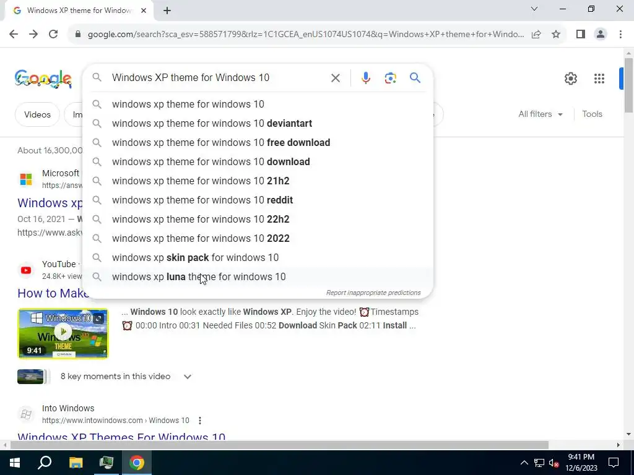Choose the 21h2 suggestion
The height and width of the screenshot is (475, 634).
258,181
